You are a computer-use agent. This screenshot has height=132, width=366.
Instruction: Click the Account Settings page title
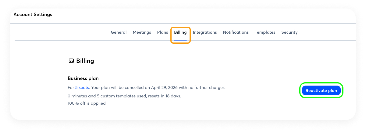(33, 15)
